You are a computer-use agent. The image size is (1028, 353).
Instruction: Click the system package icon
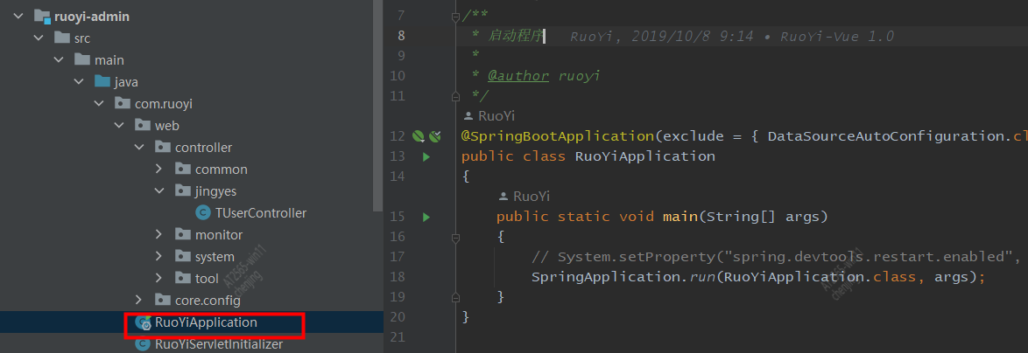click(182, 257)
